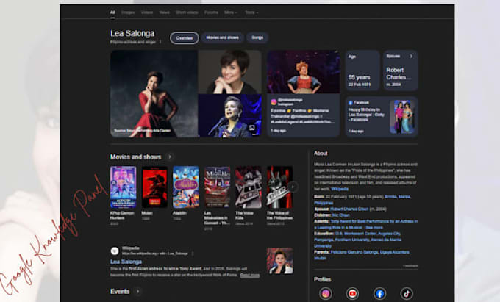Expand the Events section arrow
This screenshot has width=500, height=302.
coord(137,292)
